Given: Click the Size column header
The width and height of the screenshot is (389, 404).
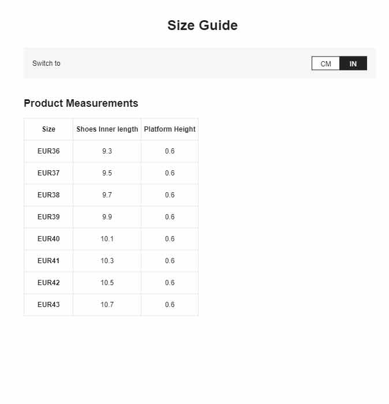Looking at the screenshot, I should [x=48, y=129].
